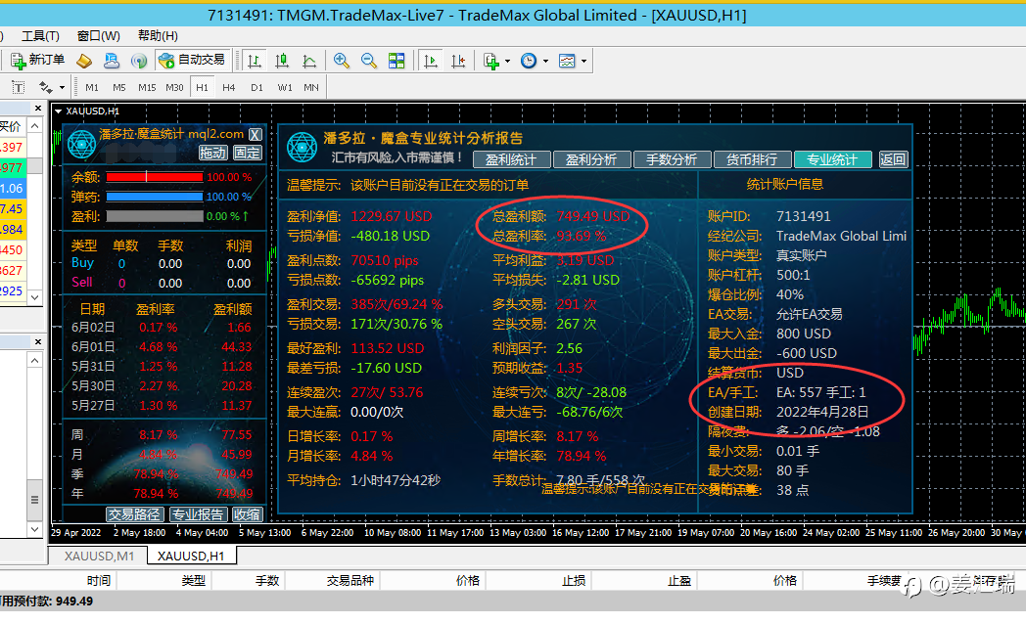1026x624 pixels.
Task: Close the market watch panel
Action: [38, 109]
